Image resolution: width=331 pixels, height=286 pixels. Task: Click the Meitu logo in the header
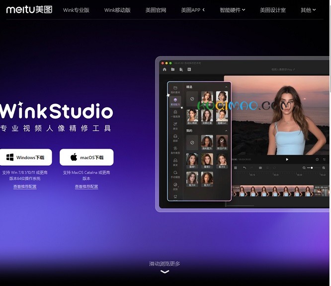29,9
